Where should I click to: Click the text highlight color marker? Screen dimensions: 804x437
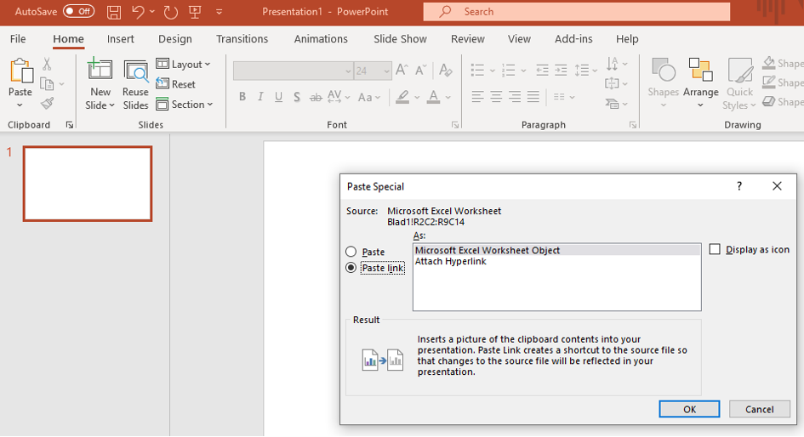(x=402, y=97)
